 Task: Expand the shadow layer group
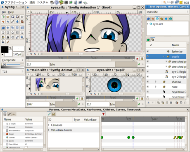(x=156, y=82)
